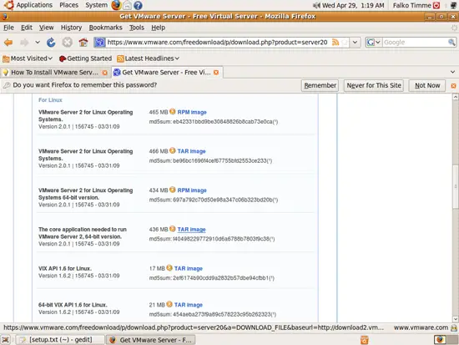Viewport: 459px width, 345px height.
Task: Open the help icon in the top panel
Action: 138,5
